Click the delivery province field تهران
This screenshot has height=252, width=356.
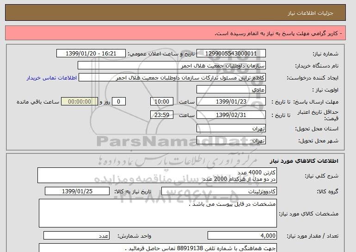pos(231,129)
